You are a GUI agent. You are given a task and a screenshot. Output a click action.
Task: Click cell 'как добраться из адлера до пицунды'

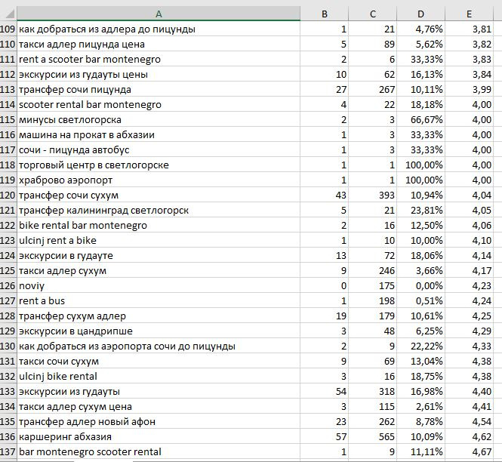pyautogui.click(x=159, y=29)
